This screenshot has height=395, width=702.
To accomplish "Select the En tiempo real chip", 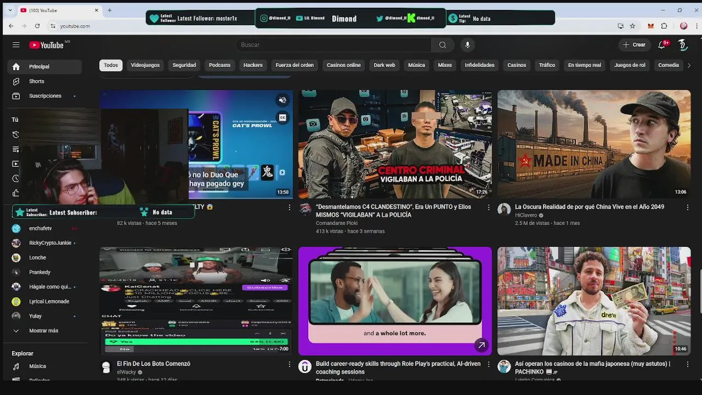I will [x=585, y=65].
